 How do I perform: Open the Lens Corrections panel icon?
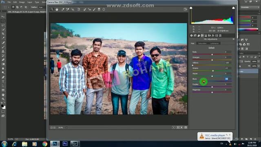tap(209, 36)
